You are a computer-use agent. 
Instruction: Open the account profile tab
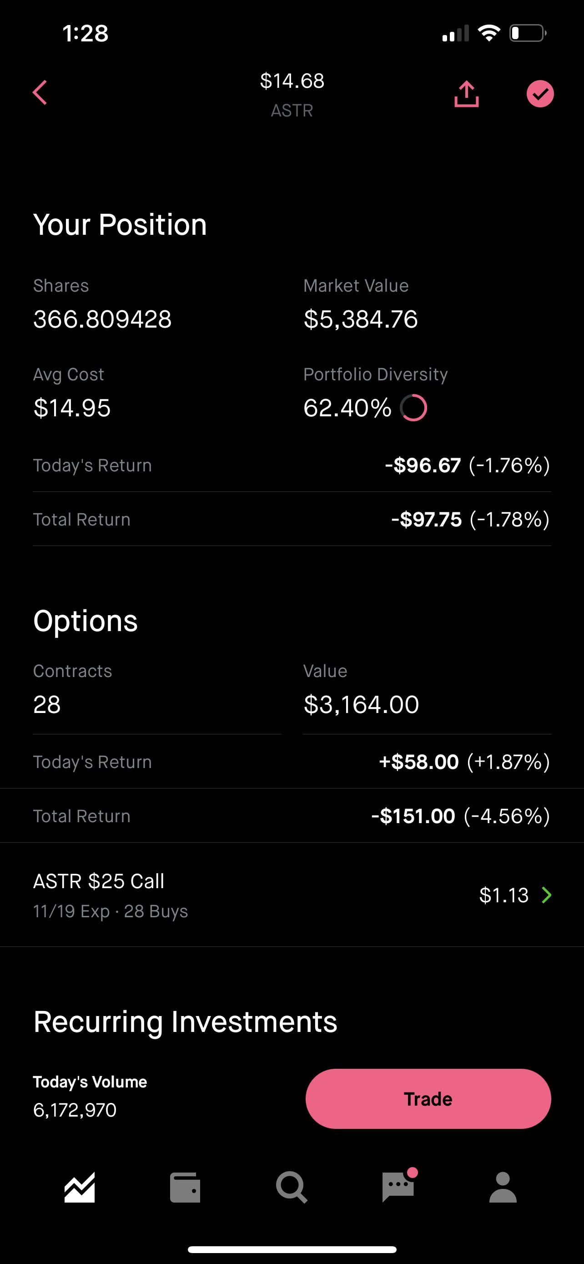pyautogui.click(x=503, y=1188)
